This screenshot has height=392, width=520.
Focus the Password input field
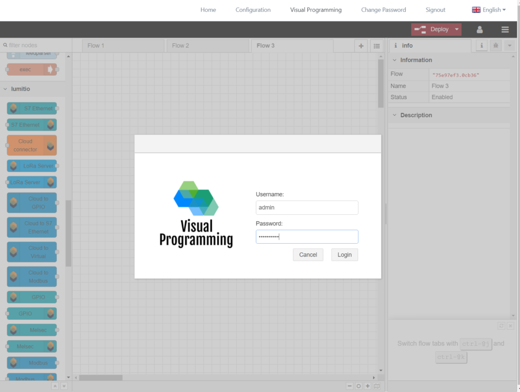tap(307, 237)
